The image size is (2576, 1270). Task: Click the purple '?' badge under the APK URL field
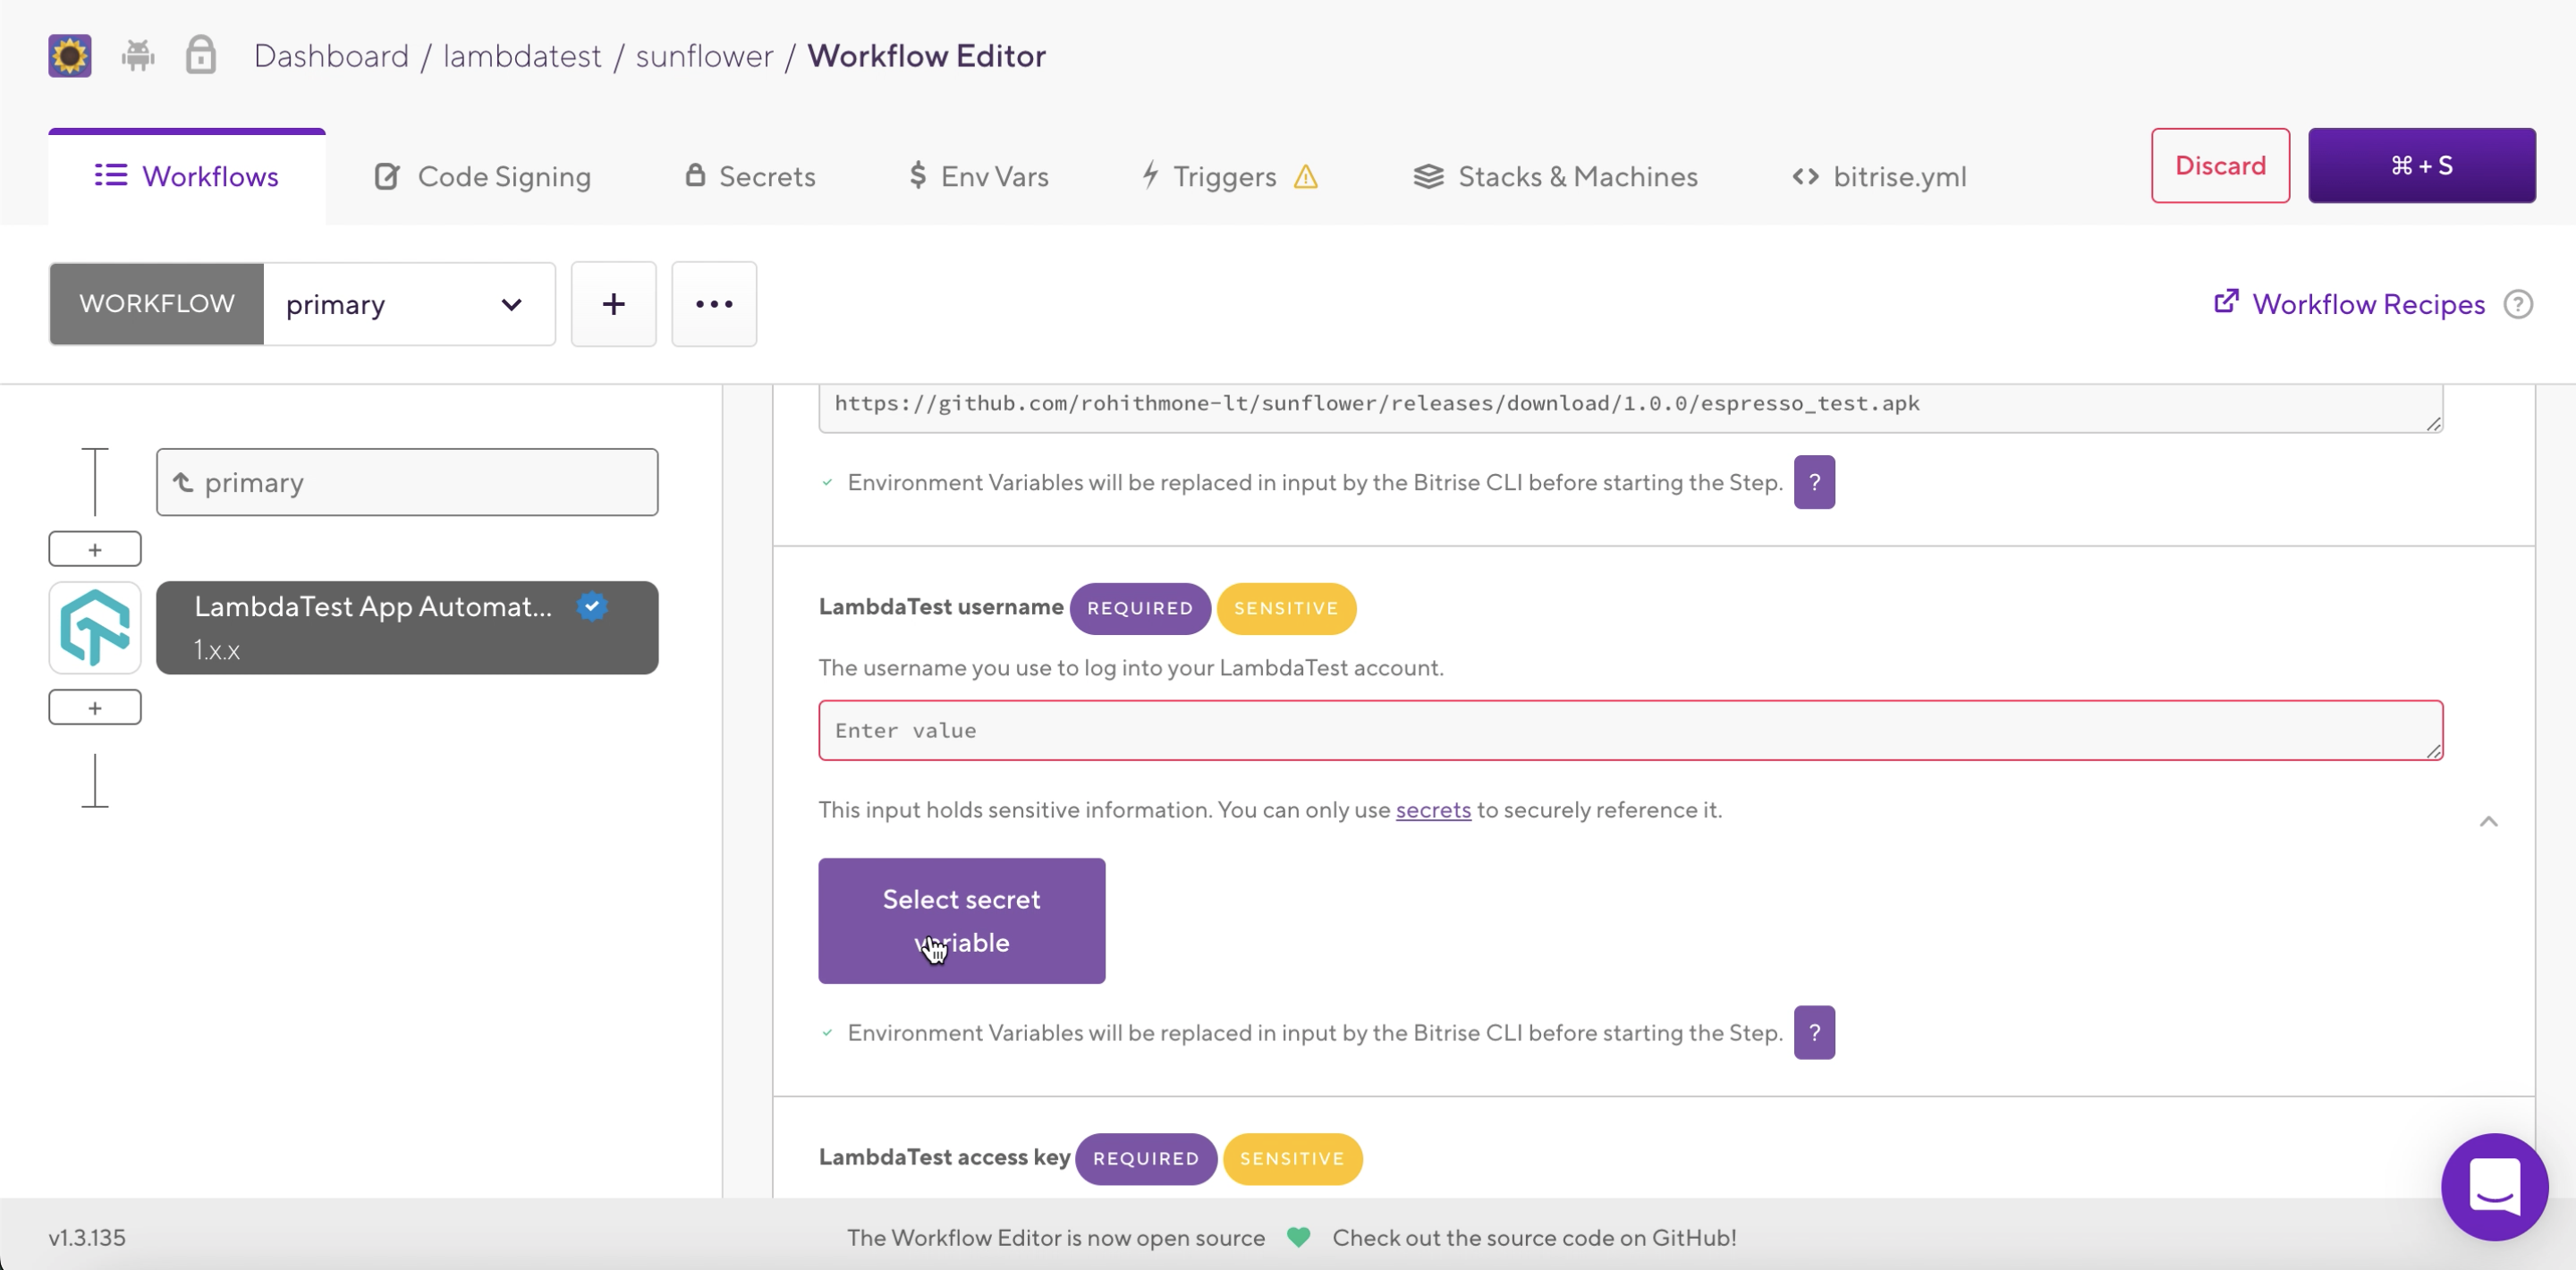click(x=1815, y=482)
